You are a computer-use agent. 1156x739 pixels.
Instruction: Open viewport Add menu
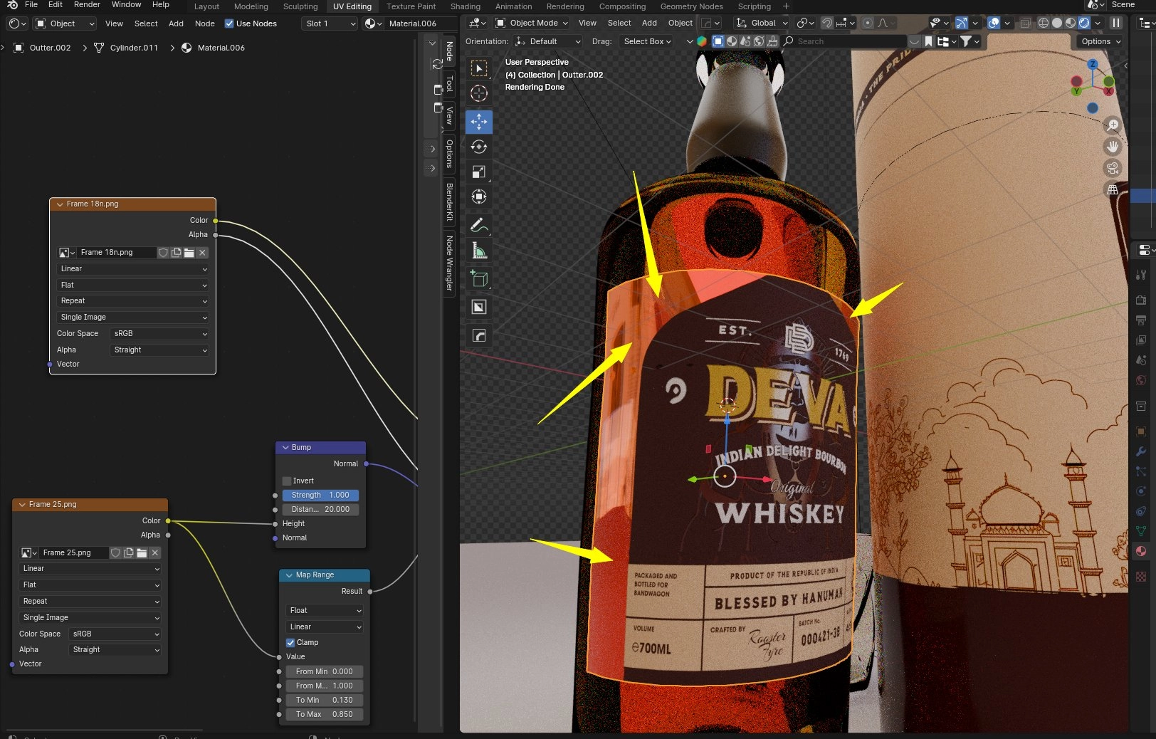649,23
